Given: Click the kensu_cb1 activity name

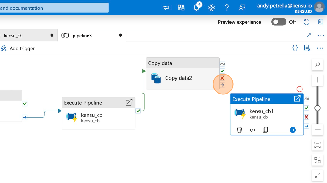Looking at the screenshot, I should click(261, 111).
